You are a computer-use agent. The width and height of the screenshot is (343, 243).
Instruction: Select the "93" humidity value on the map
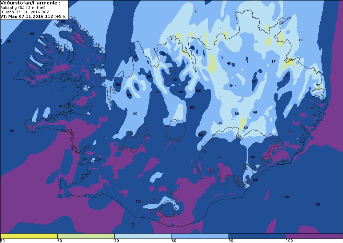tap(253, 81)
